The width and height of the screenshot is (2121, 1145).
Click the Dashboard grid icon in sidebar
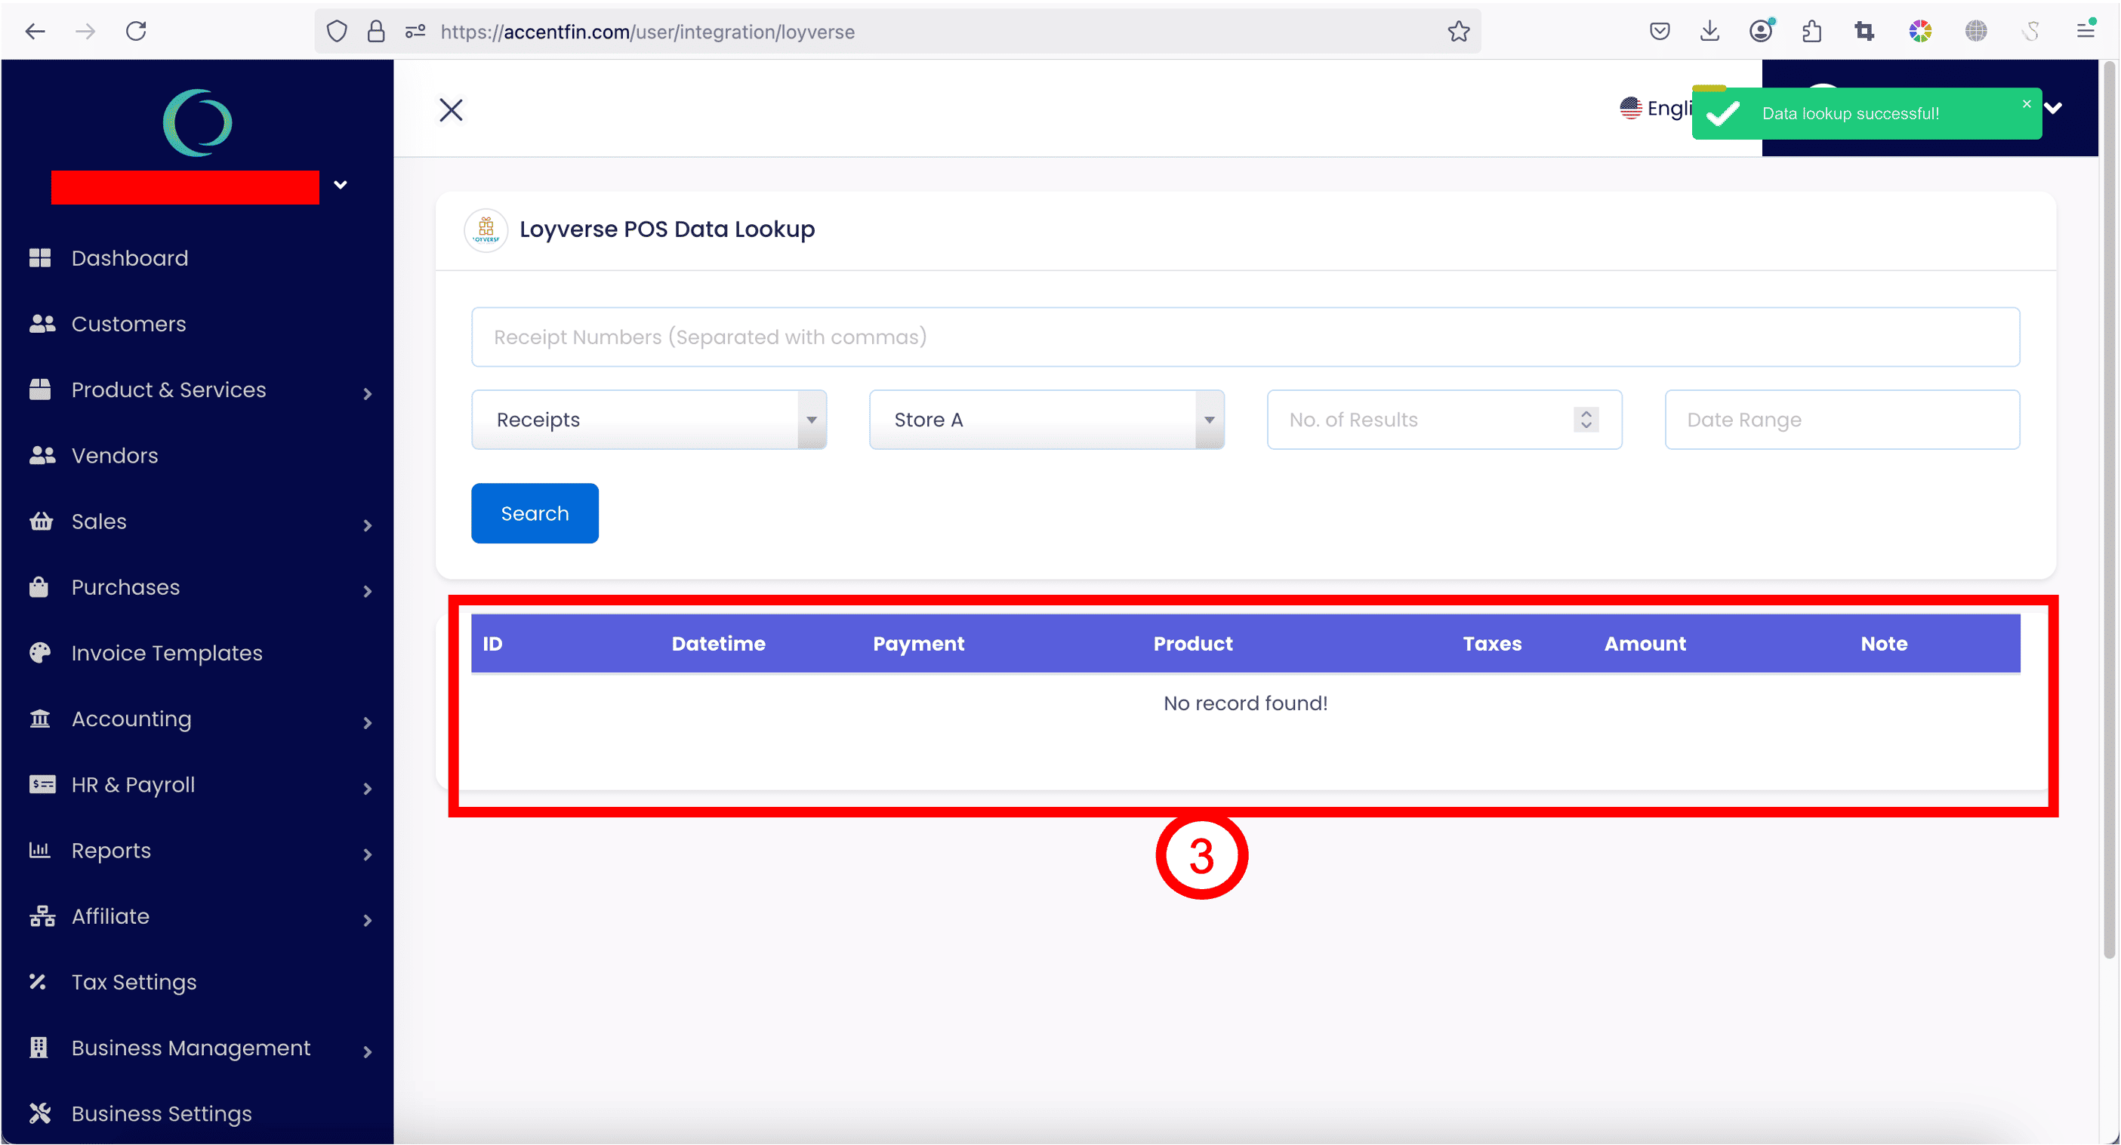[x=39, y=257]
